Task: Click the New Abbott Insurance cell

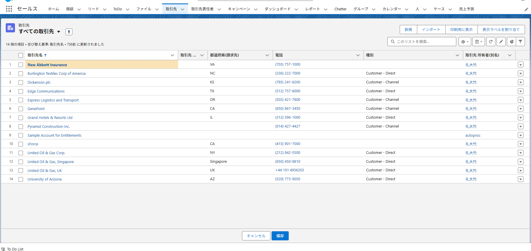Action: click(102, 65)
